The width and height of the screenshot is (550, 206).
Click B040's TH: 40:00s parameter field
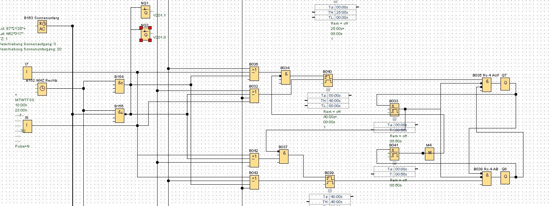(328, 100)
